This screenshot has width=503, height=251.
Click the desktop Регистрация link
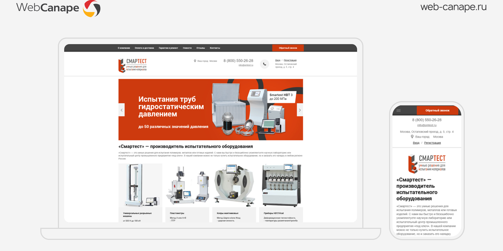(290, 60)
